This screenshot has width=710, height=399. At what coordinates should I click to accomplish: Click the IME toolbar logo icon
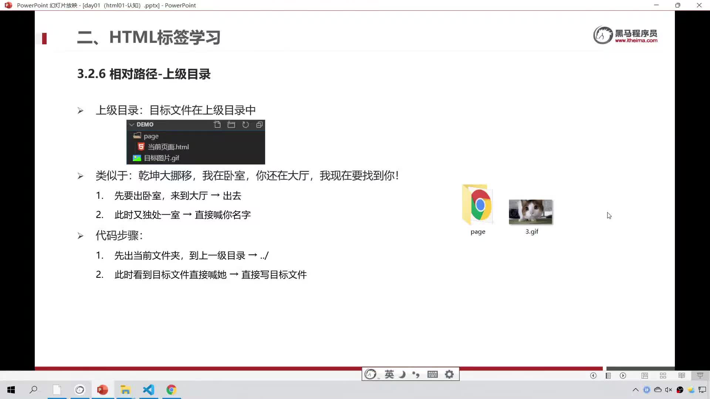tap(371, 374)
